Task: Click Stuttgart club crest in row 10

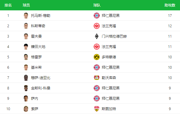Action: [97, 109]
